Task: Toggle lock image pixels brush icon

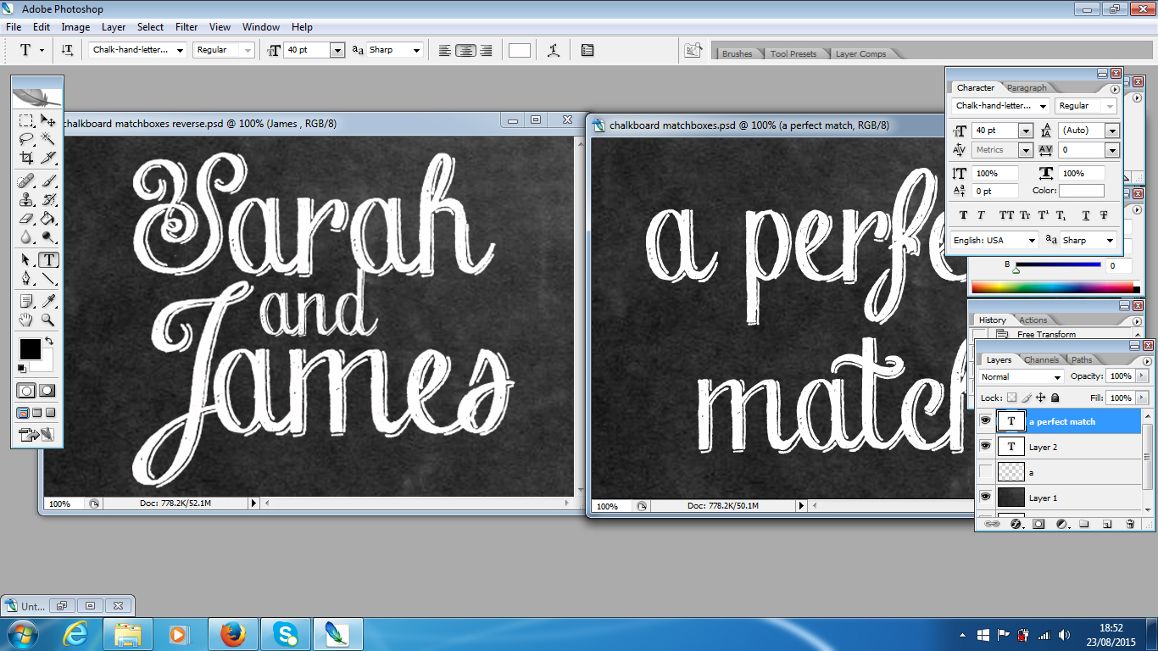Action: pyautogui.click(x=1027, y=398)
